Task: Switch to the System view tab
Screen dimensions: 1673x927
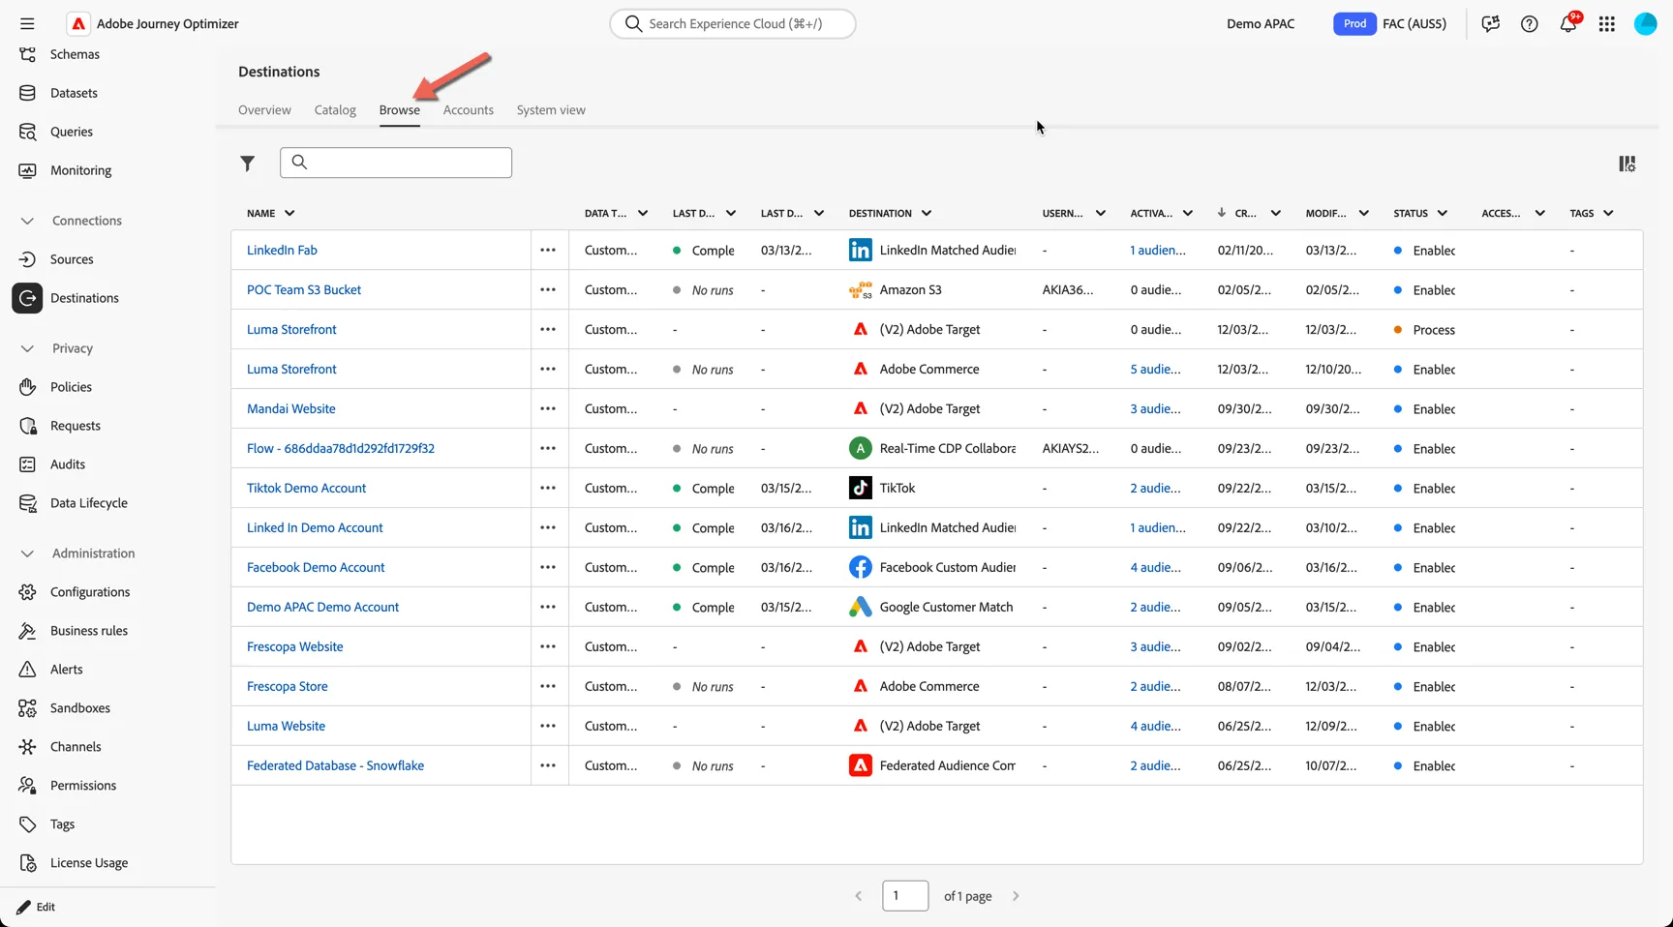Action: tap(551, 110)
